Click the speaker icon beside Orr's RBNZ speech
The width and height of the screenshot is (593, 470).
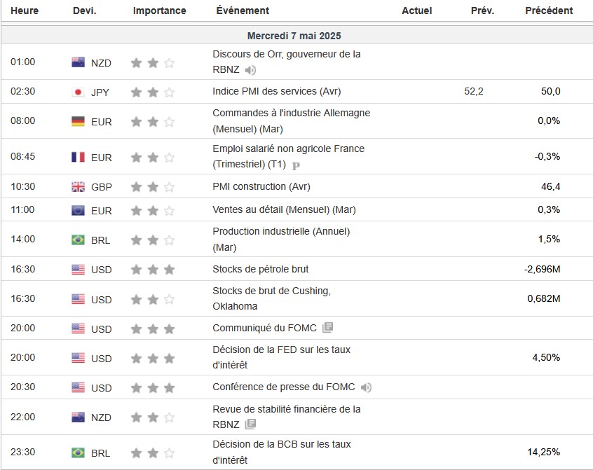coord(251,70)
